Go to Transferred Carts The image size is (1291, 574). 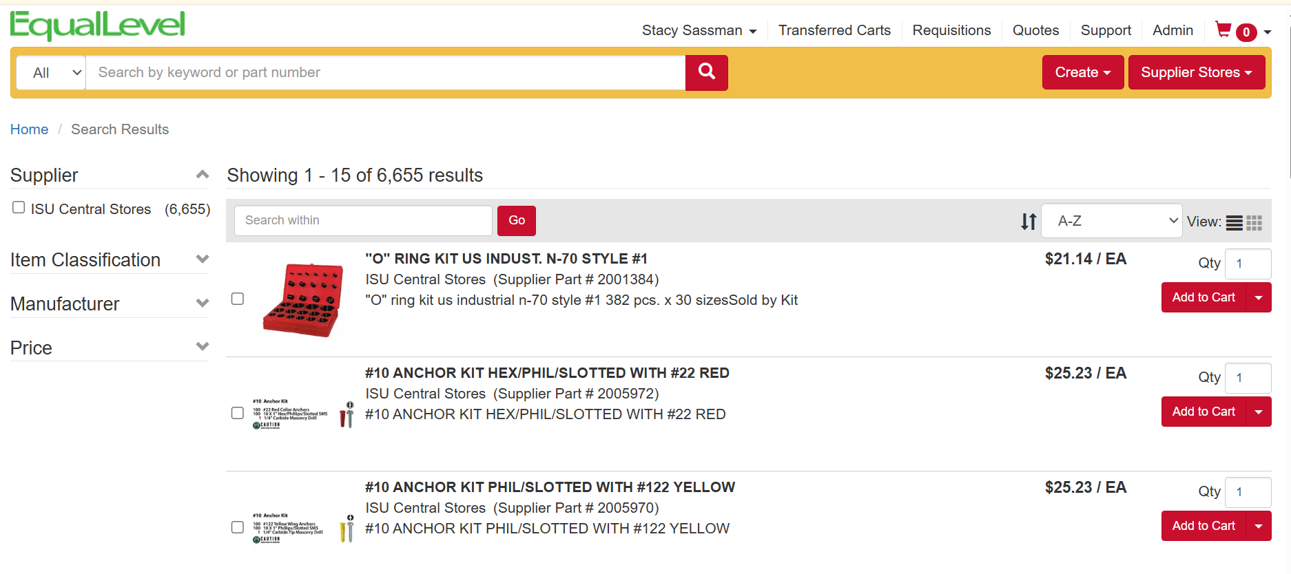click(x=834, y=30)
